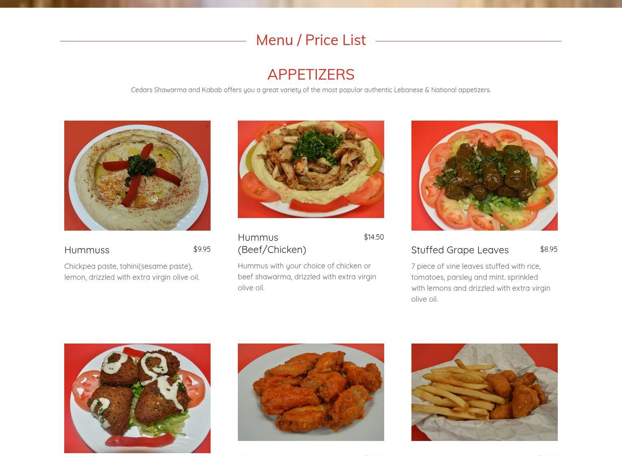
Task: Click the $14.50 price label
Action: [374, 237]
